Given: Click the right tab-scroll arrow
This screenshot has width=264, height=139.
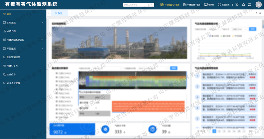Looking at the screenshot, I should point(256,13).
